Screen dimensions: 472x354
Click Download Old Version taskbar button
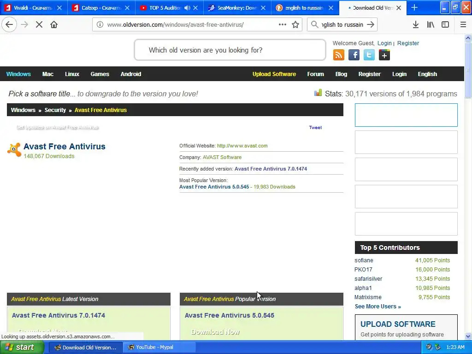(85, 348)
